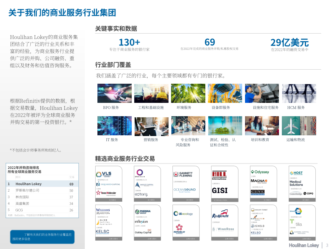Click the OceanSound Partners logo
This screenshot has height=249, width=332.
click(185, 190)
